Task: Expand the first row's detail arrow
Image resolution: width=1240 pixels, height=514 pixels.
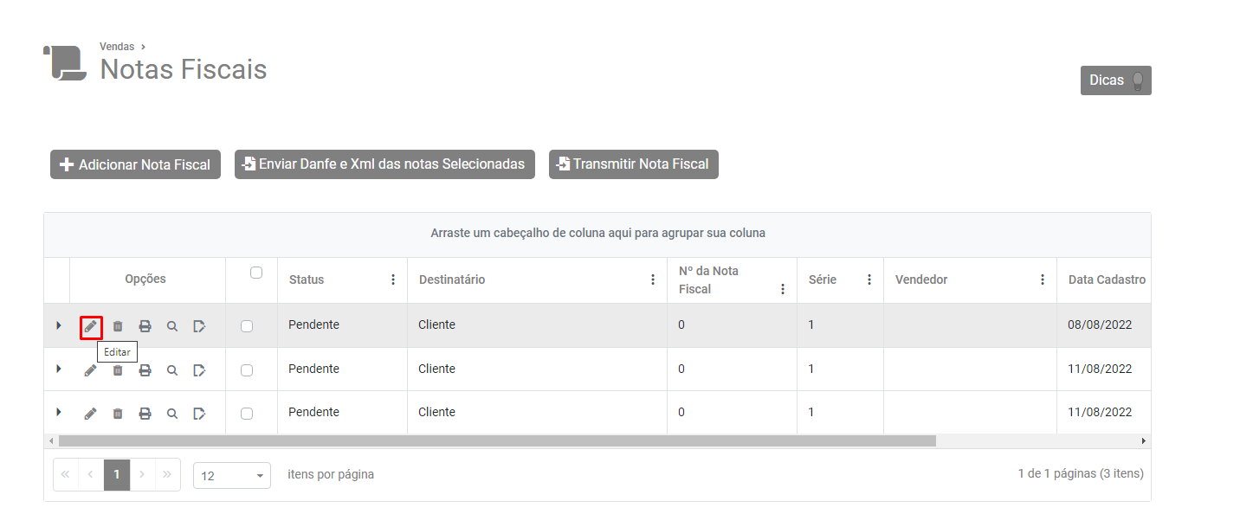Action: tap(58, 325)
